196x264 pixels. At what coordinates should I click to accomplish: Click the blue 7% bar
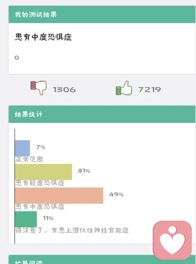click(x=22, y=148)
